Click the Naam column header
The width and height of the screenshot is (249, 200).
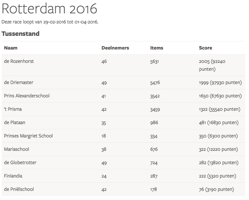pos(11,48)
